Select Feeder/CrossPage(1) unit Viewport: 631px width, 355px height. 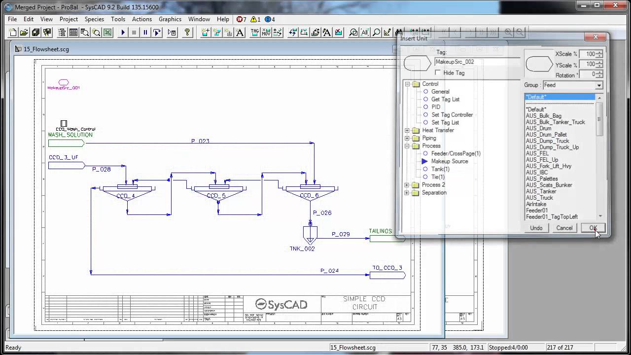point(456,153)
